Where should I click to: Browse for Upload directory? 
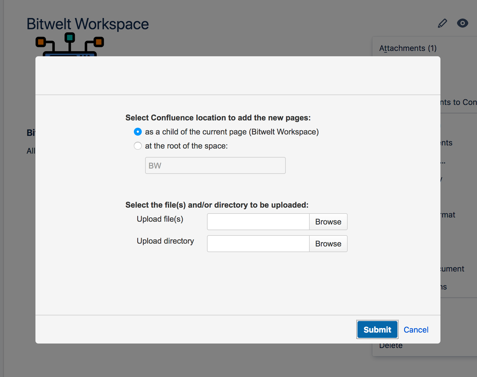click(328, 244)
